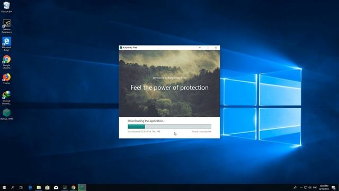Select the startup installer file on desktop
Screen dimensions: 339x191
6,115
